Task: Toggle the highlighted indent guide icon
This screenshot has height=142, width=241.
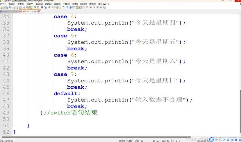Action: [x=71, y=7]
